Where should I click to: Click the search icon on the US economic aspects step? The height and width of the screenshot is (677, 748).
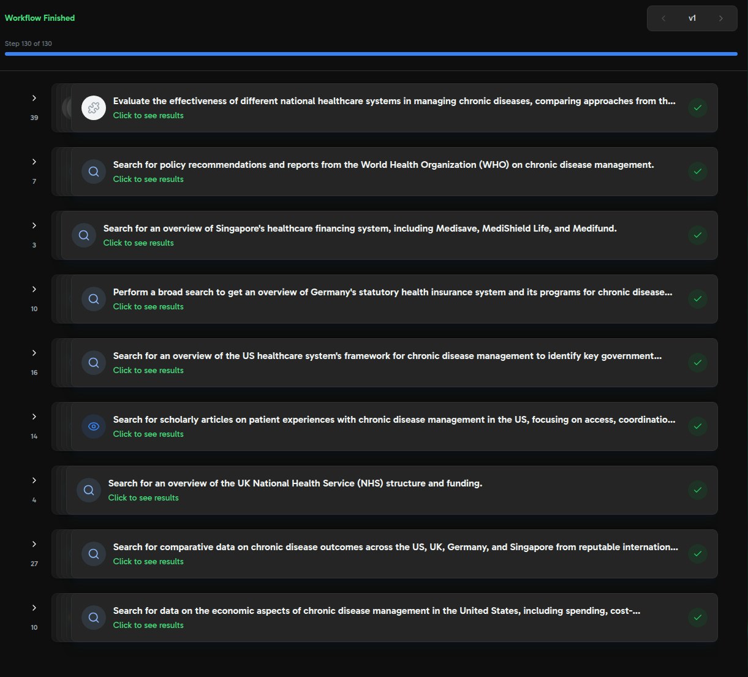coord(94,618)
